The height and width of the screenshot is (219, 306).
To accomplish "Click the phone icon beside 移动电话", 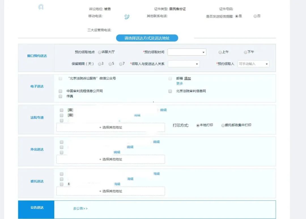I will (x=127, y=17).
